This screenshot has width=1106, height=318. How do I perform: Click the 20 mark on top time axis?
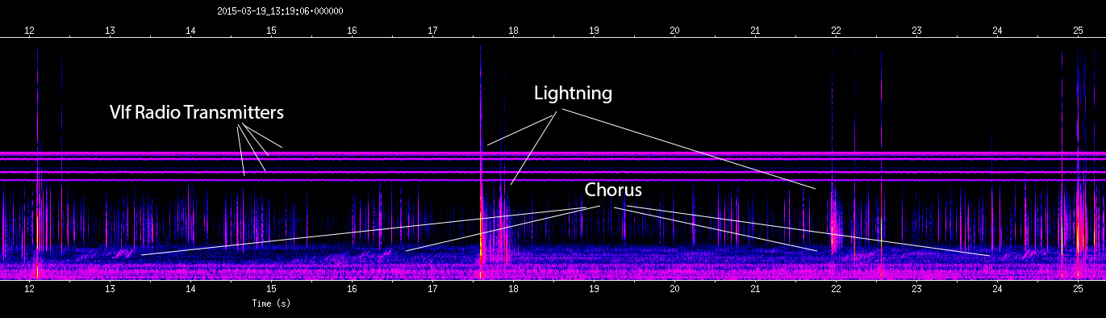tap(675, 30)
